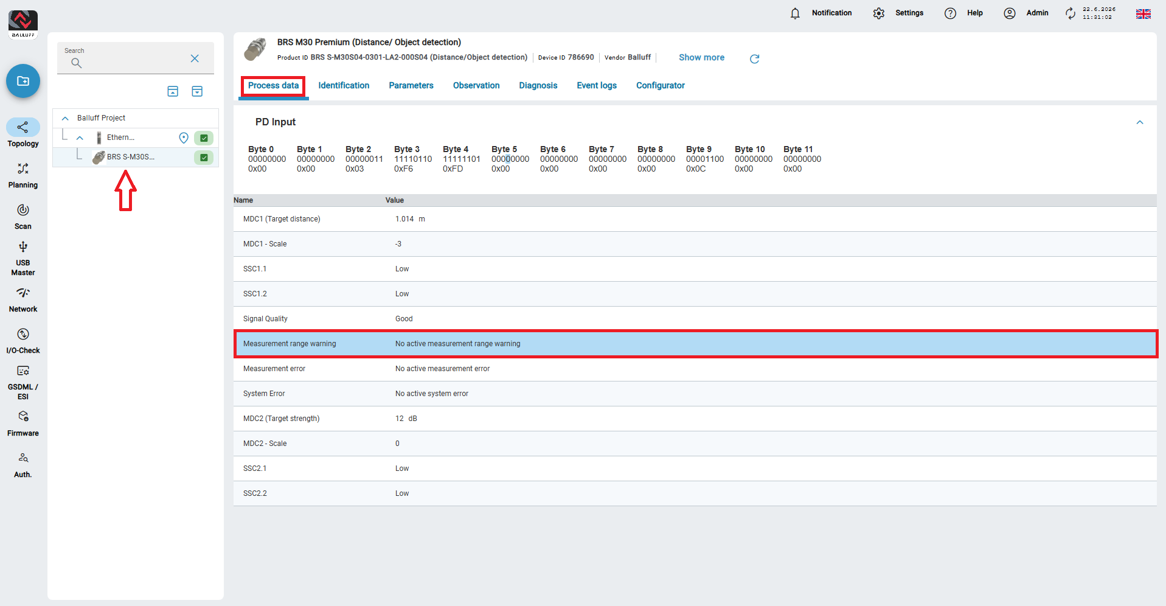
Task: Click the new project folder button
Action: coord(23,81)
